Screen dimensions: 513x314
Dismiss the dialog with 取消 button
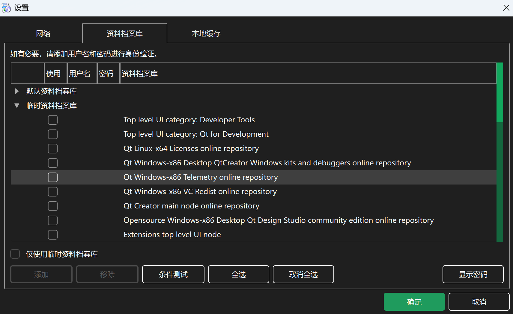(479, 302)
